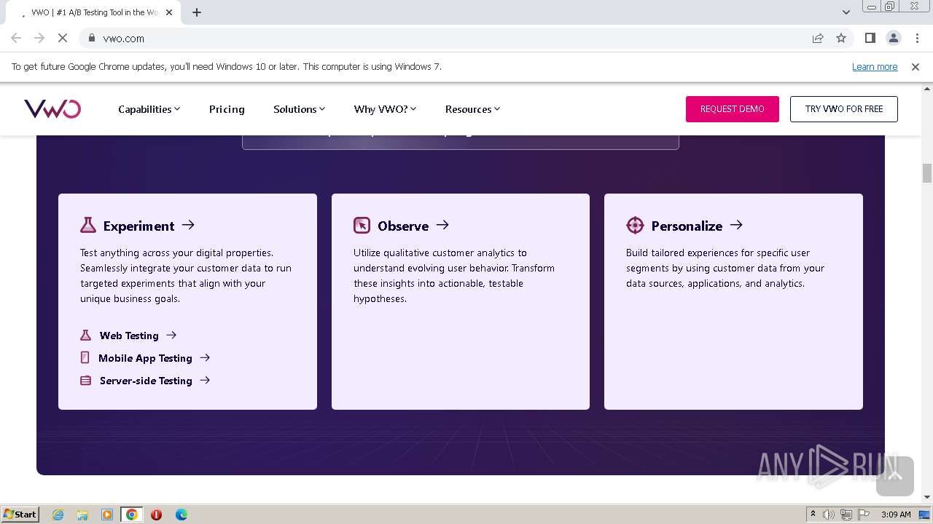Open the Personalize heading link

coord(687,226)
